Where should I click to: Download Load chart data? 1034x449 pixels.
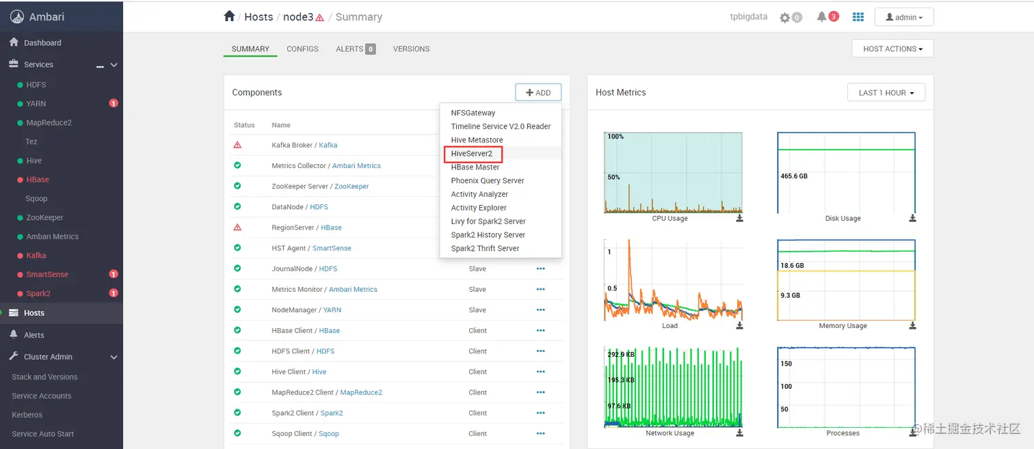(739, 326)
